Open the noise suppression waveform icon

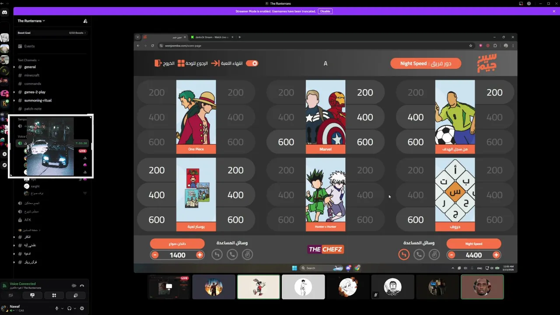click(x=74, y=286)
